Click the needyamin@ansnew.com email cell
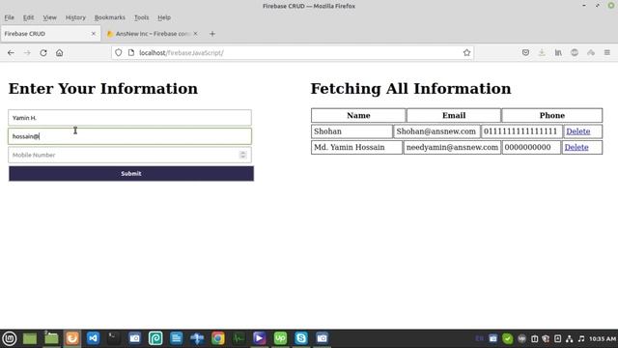Screen dimensions: 618x348 click(452, 147)
